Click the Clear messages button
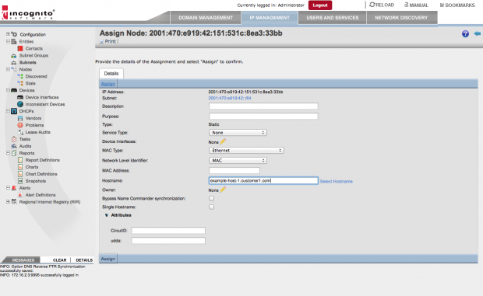 click(59, 260)
